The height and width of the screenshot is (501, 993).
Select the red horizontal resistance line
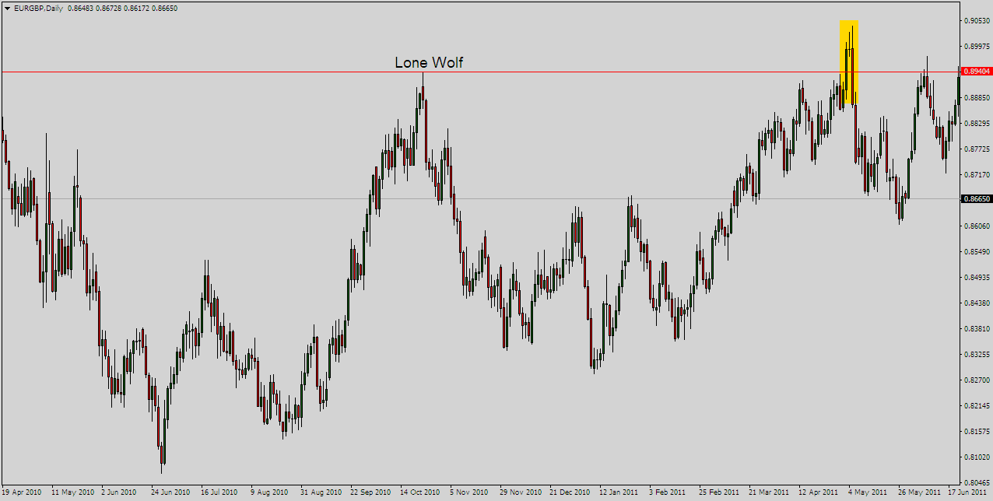(x=481, y=72)
